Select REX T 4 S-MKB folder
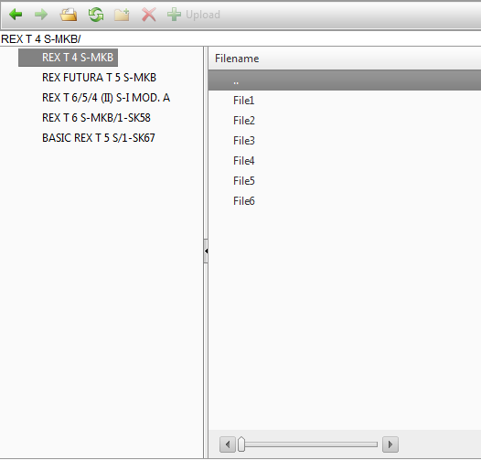Screen dimensions: 481x460 68,58
